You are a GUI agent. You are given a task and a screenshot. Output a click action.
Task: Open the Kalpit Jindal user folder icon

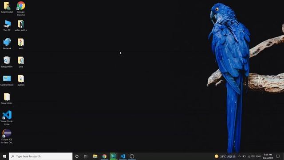[7, 8]
